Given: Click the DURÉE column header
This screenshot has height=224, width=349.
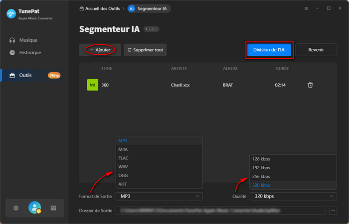Looking at the screenshot, I should [282, 69].
